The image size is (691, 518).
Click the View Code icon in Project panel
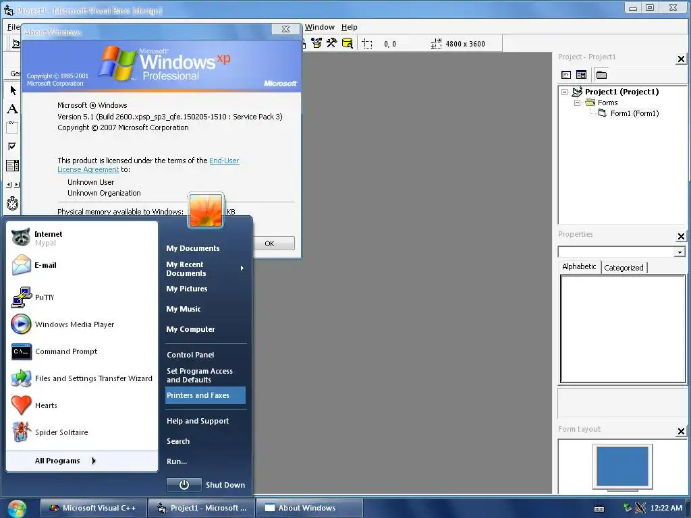click(566, 75)
